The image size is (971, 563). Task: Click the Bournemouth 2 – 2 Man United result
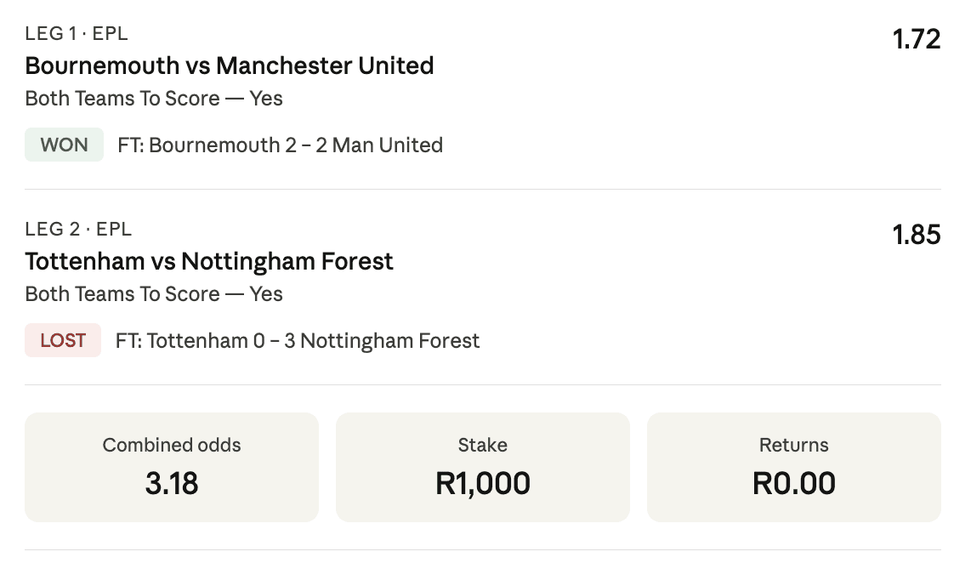coord(281,145)
